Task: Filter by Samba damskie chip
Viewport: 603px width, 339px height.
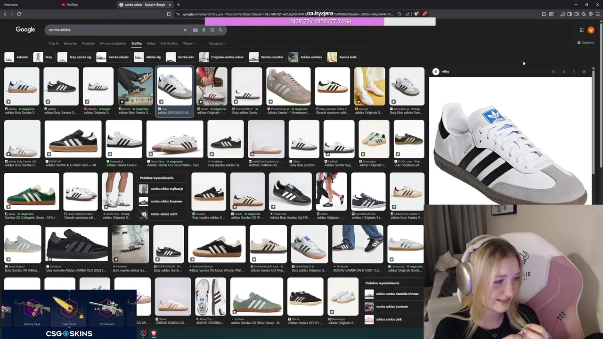Action: click(x=267, y=57)
